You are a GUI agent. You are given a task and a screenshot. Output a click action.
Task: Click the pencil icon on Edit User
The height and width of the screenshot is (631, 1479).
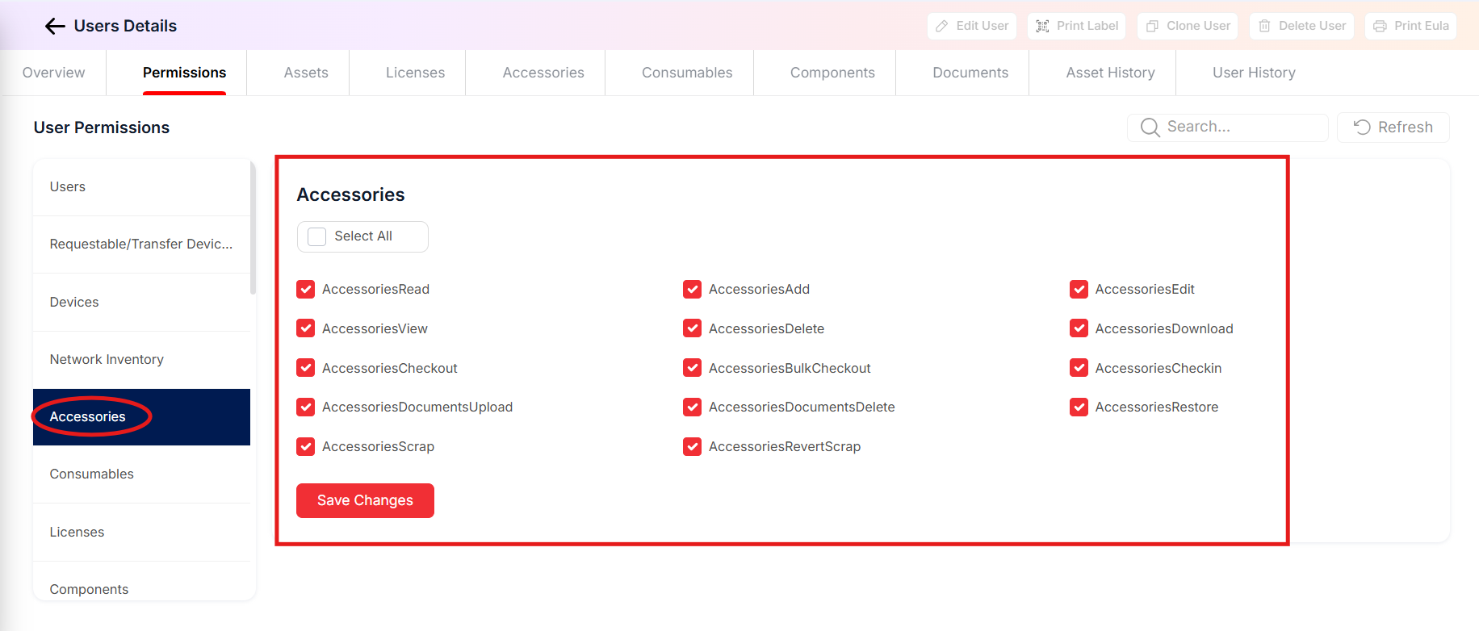coord(941,26)
